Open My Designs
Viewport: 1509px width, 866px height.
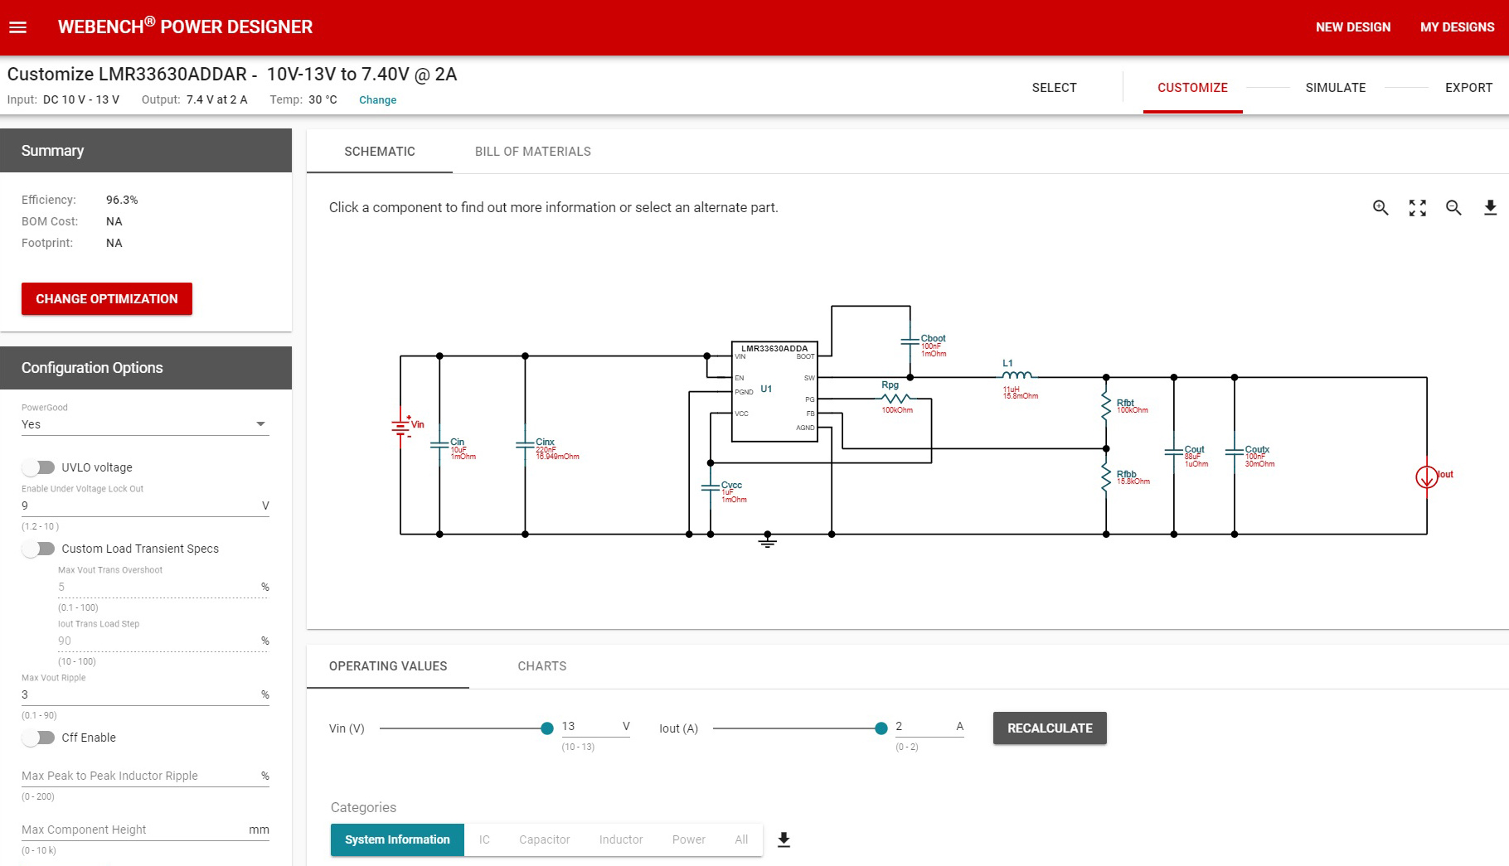[x=1457, y=27]
